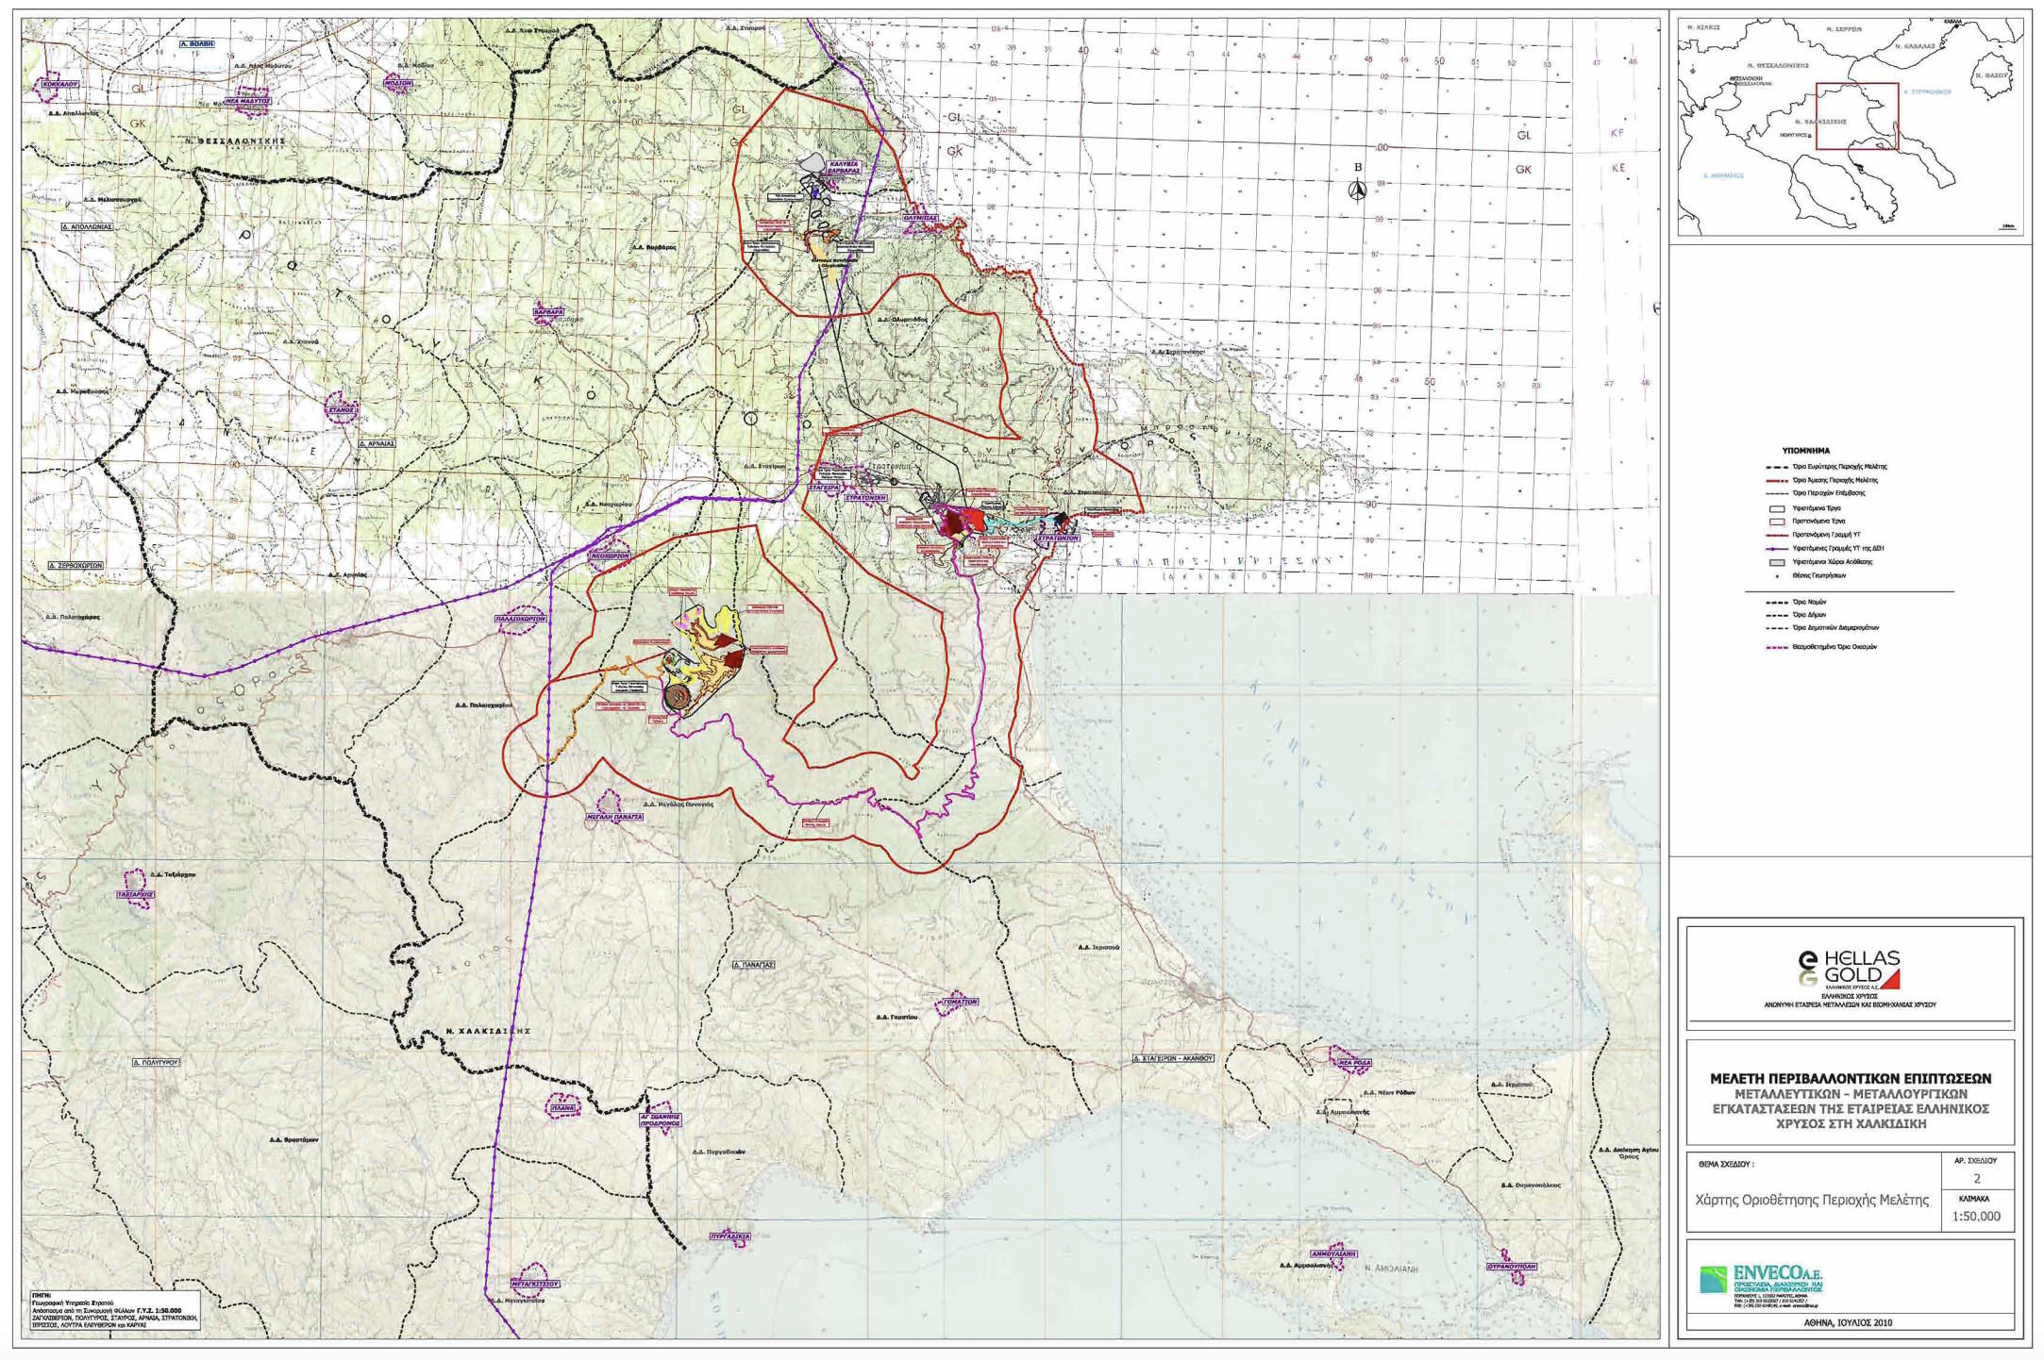The height and width of the screenshot is (1360, 2044).
Task: Click the 1:50.000 scale value
Action: 1976,1216
